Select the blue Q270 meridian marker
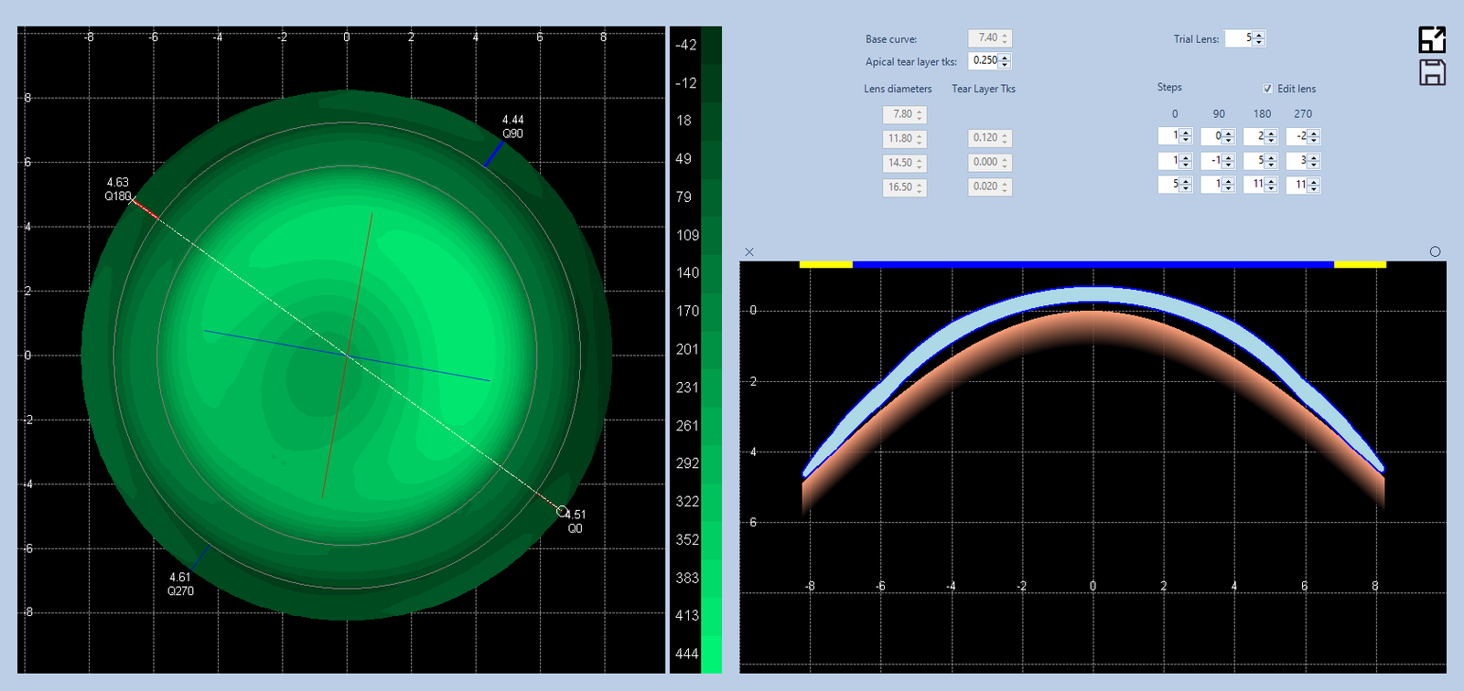The image size is (1464, 691). [x=200, y=555]
